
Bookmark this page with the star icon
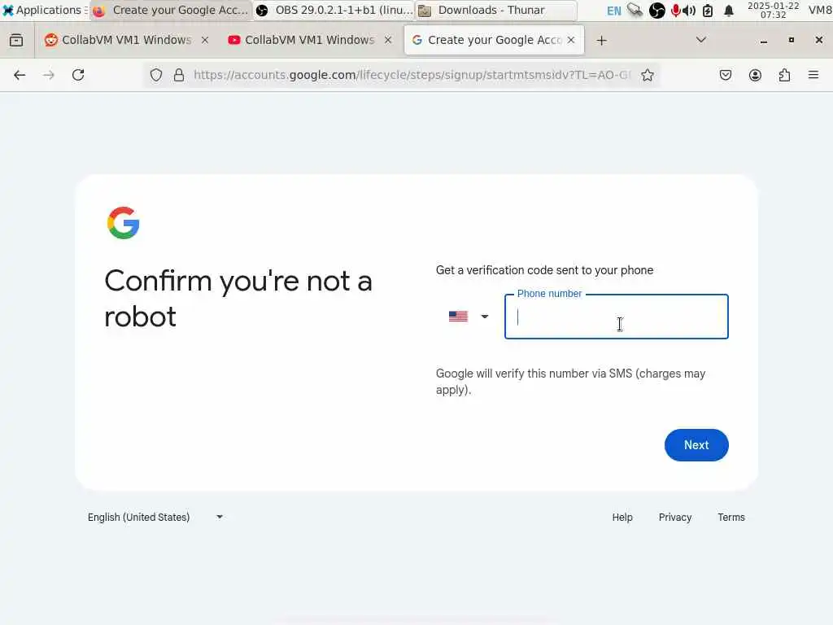coord(647,75)
